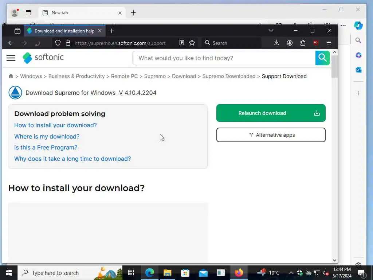Image resolution: width=373 pixels, height=280 pixels.
Task: View site security padlock info
Action: point(68,43)
